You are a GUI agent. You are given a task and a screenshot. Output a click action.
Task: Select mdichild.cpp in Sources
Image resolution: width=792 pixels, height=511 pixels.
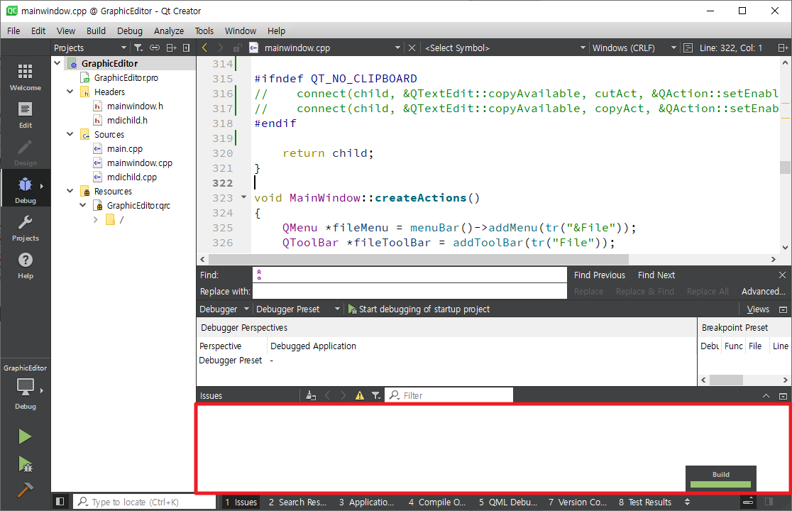[132, 177]
